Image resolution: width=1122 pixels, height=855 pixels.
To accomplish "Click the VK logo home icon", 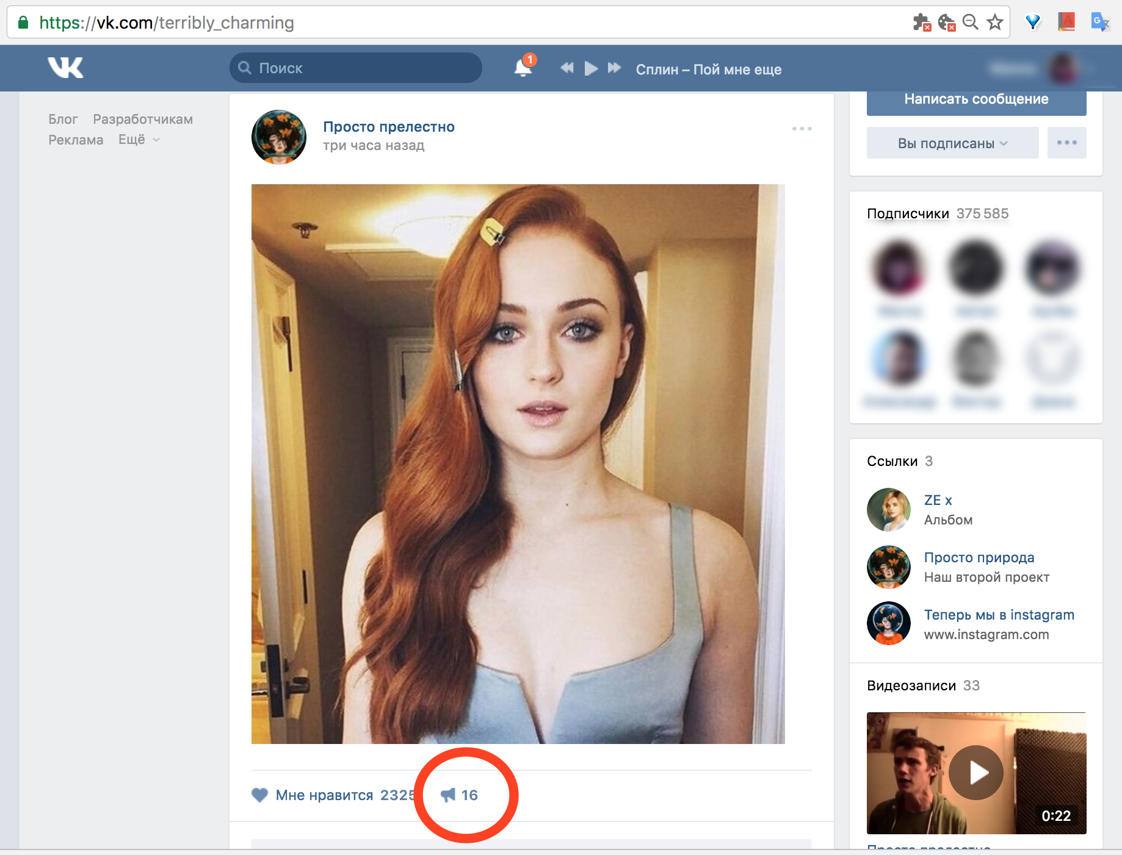I will (x=65, y=68).
